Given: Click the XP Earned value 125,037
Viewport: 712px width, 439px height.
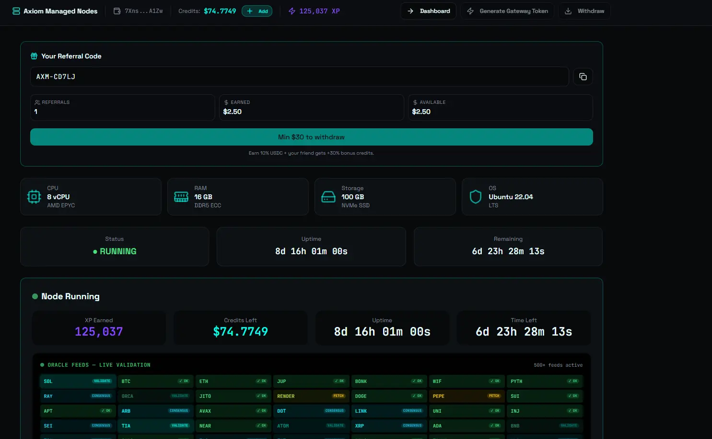Looking at the screenshot, I should (99, 332).
